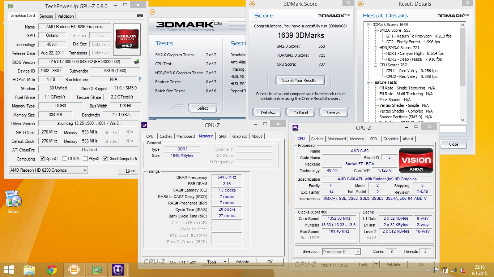The image size is (494, 277).
Task: Click the 3DMark Score window title icon
Action: [252, 4]
